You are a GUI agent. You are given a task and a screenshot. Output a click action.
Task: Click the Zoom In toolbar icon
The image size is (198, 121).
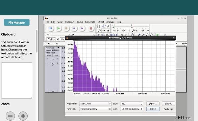139,35
